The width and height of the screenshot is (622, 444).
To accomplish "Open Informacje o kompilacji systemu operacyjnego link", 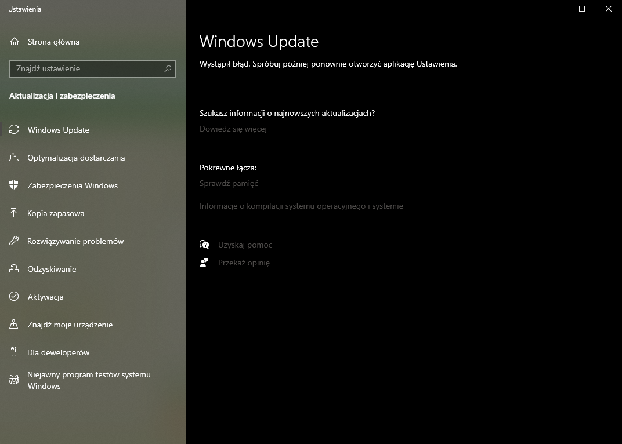I will 301,206.
